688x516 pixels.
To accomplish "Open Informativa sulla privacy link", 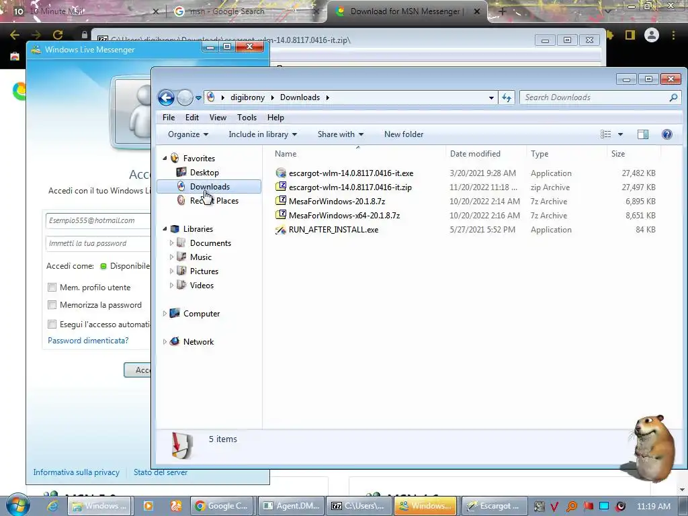I will tap(77, 472).
